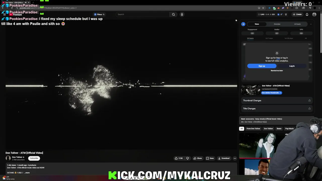Open the account avatar menu

314,14
